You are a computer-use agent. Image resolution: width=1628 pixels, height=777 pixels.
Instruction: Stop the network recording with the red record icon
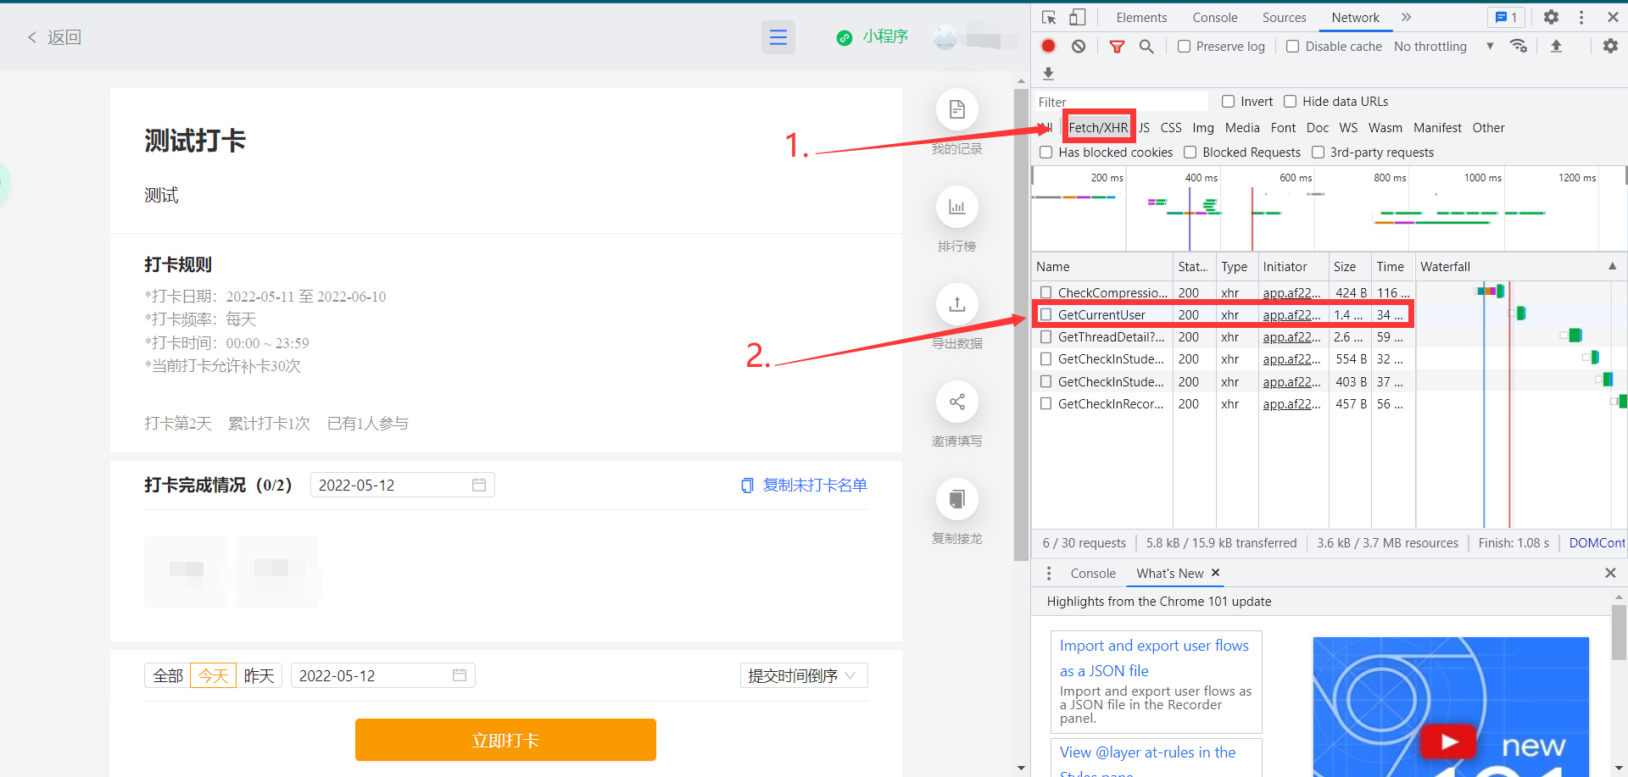(x=1048, y=46)
